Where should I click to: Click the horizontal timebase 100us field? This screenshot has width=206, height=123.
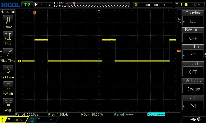click(44, 5)
